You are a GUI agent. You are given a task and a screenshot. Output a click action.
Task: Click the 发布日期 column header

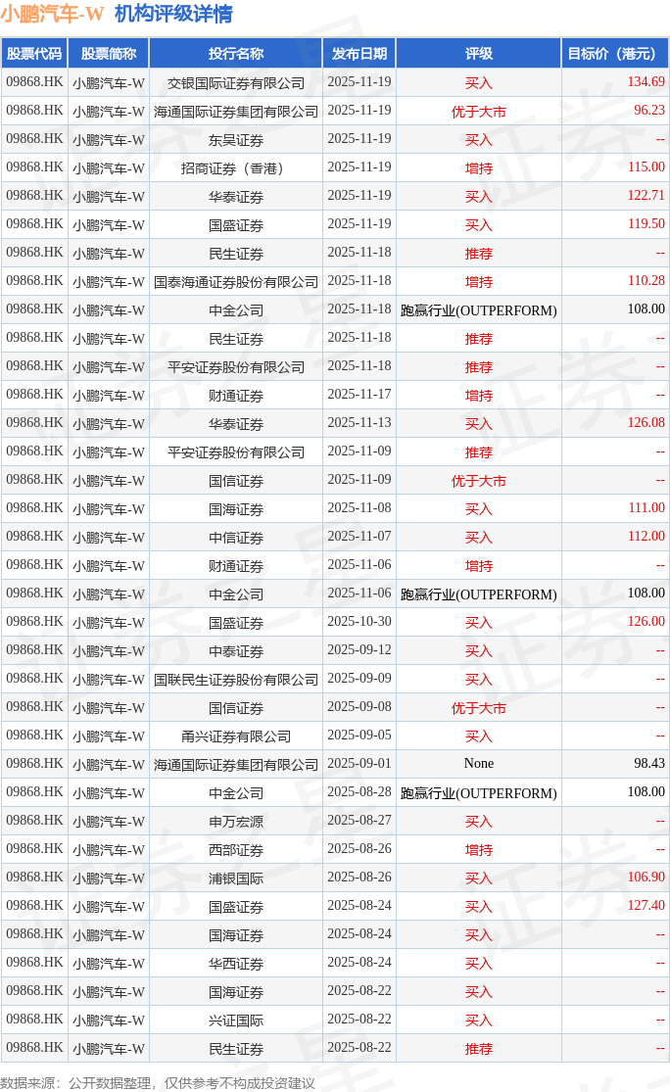point(359,54)
